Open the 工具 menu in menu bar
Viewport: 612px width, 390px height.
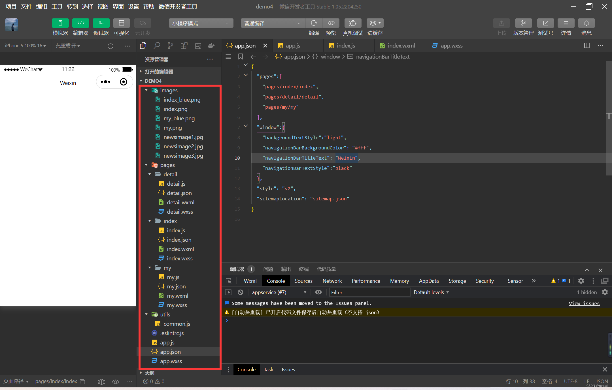coord(57,7)
